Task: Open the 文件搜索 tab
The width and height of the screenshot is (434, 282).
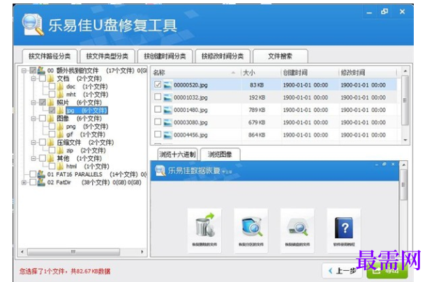Action: pos(280,56)
